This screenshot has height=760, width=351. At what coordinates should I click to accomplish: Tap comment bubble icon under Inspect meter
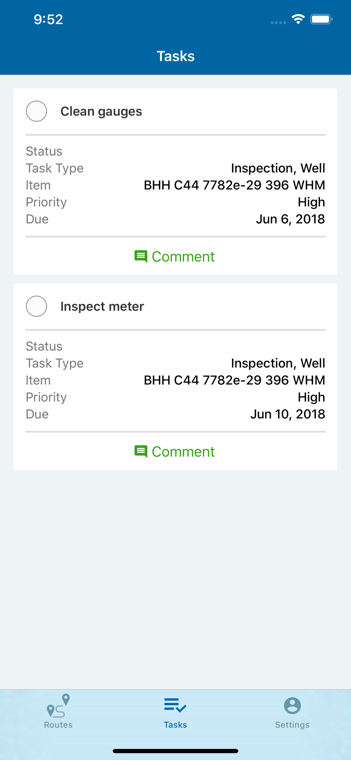(x=141, y=451)
